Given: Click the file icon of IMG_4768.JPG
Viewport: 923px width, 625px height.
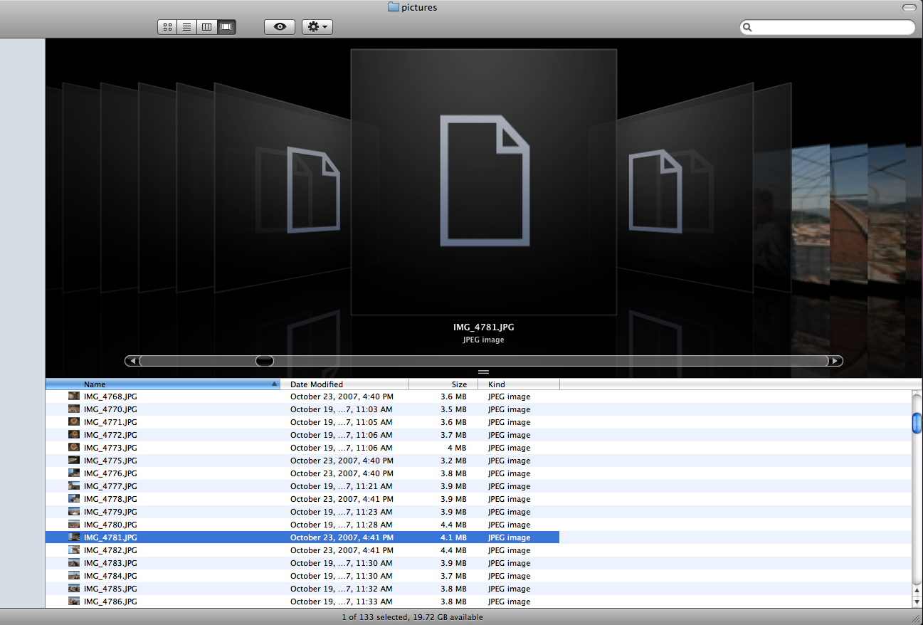Looking at the screenshot, I should [x=74, y=396].
